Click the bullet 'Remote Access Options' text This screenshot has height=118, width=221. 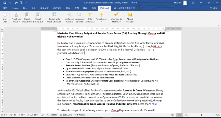coord(78,65)
